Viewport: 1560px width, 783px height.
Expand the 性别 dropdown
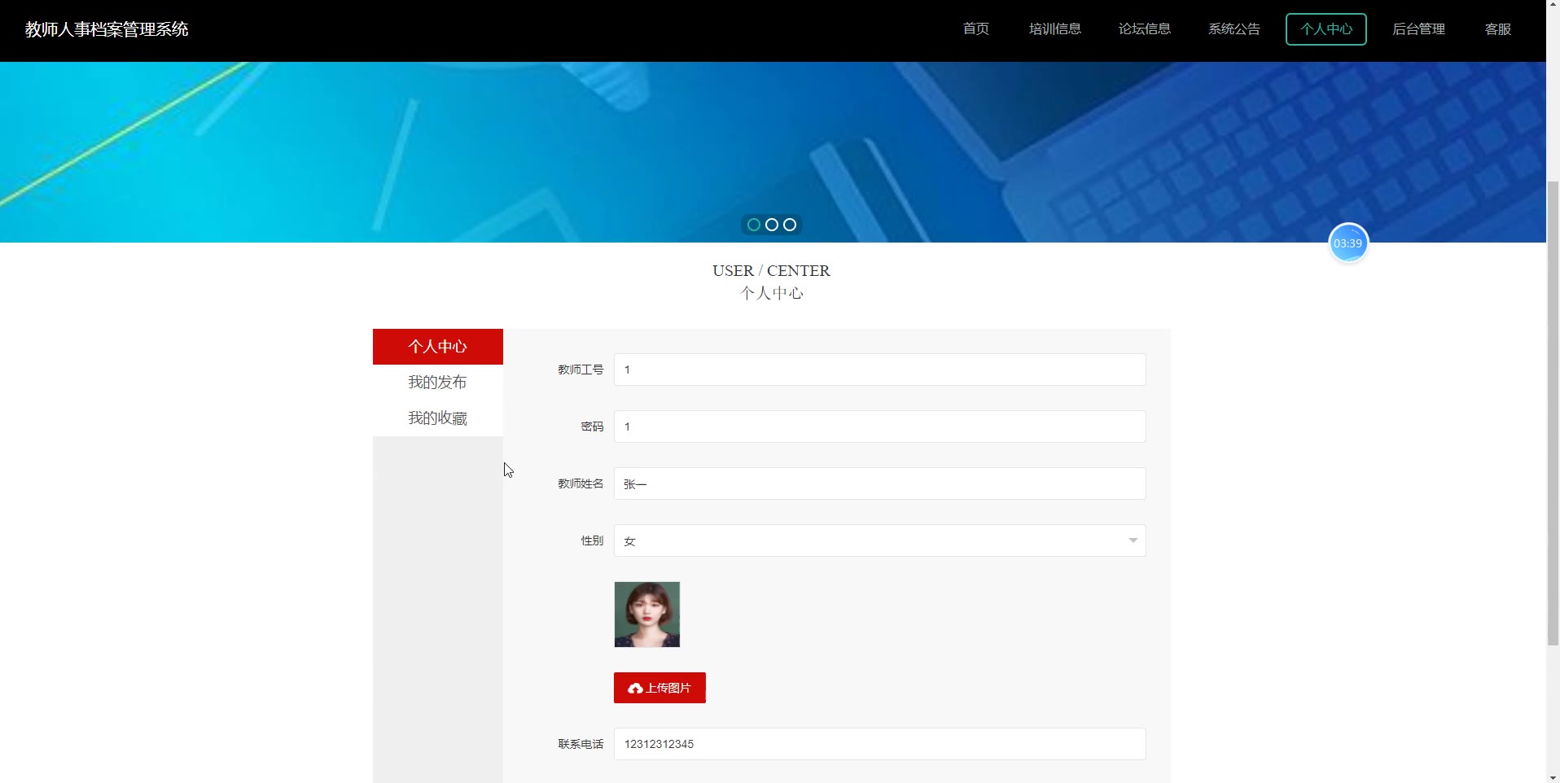(879, 540)
